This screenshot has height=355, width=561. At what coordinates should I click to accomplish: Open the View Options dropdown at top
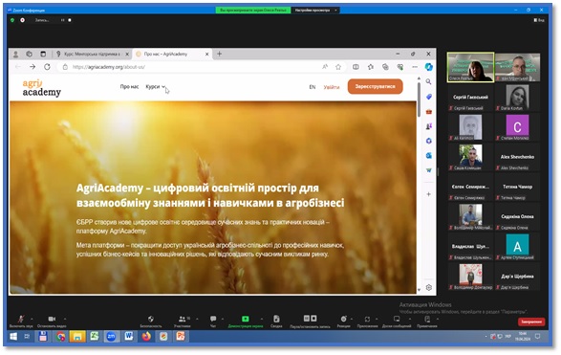point(315,10)
